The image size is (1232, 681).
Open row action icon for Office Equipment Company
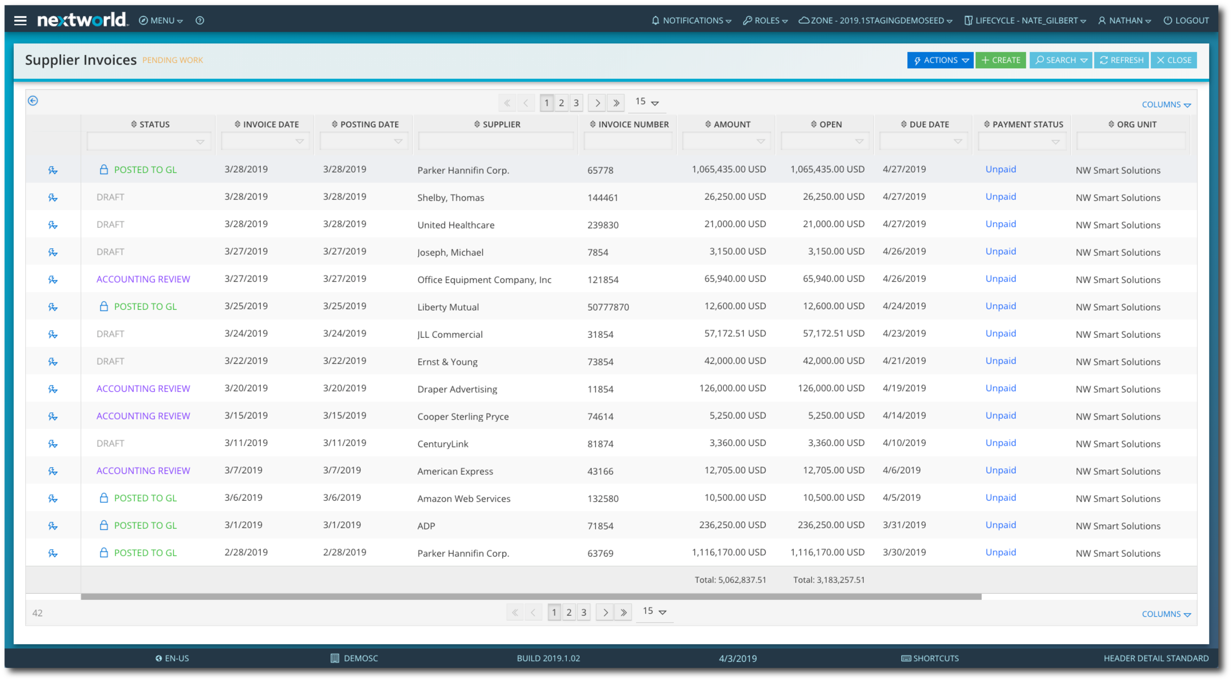[x=53, y=280]
